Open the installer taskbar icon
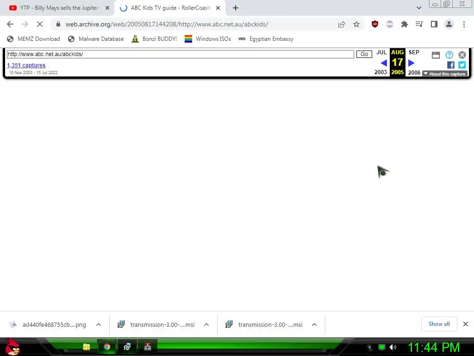 point(127,347)
